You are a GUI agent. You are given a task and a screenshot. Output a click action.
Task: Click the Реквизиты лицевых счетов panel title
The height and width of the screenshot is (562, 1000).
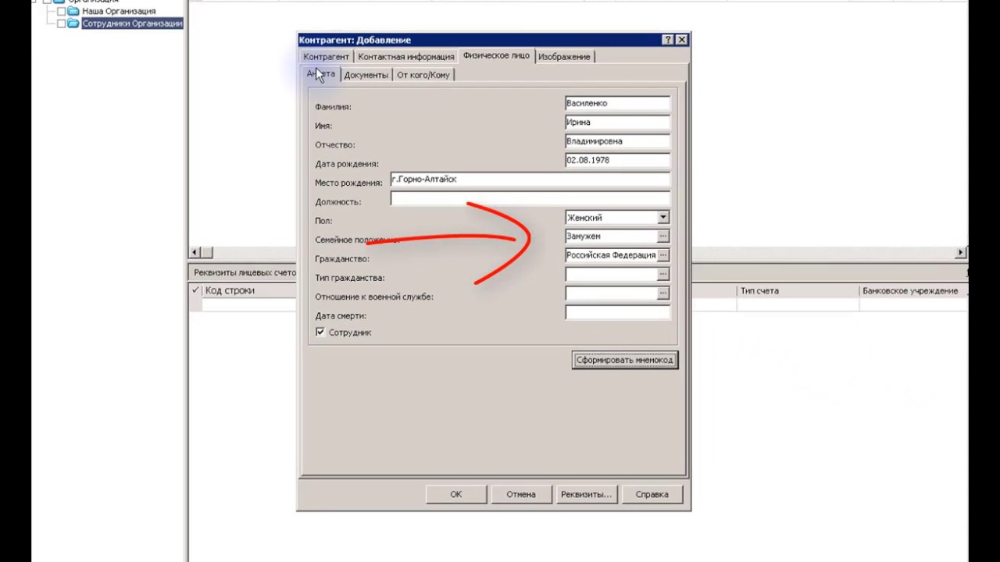click(245, 272)
